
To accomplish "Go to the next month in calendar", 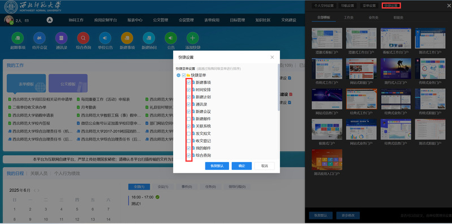I will click(38, 190).
